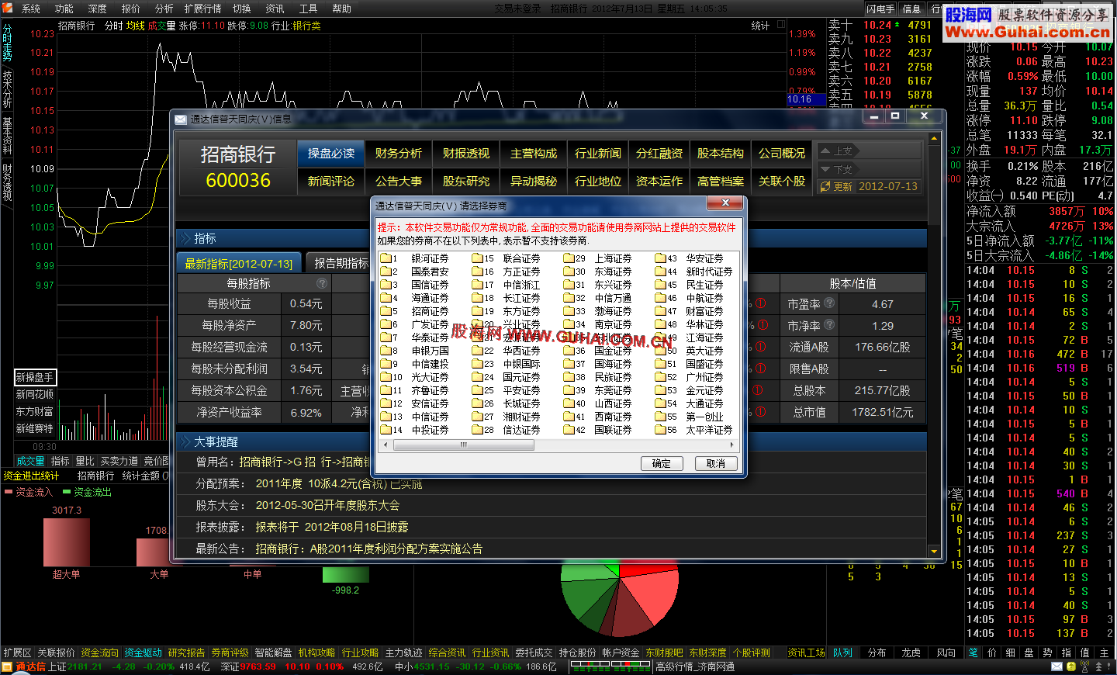Viewport: 1117px width, 675px height.
Task: Open 高管档案 info section
Action: tap(721, 182)
